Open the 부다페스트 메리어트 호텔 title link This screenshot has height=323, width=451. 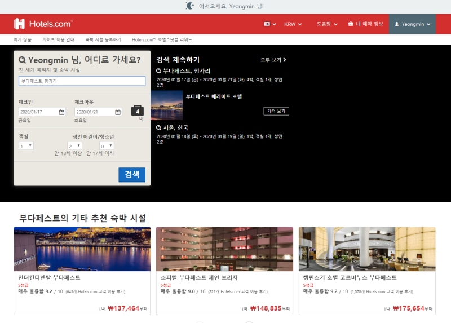[x=214, y=96]
